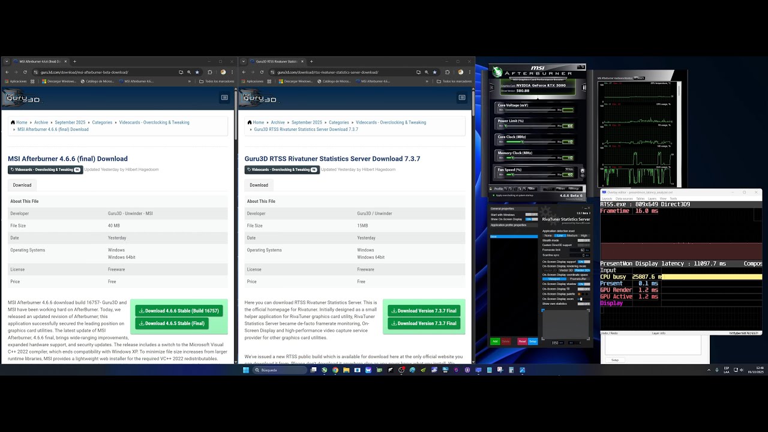The image size is (768, 432).
Task: Show hidden system tray icons
Action: click(708, 370)
